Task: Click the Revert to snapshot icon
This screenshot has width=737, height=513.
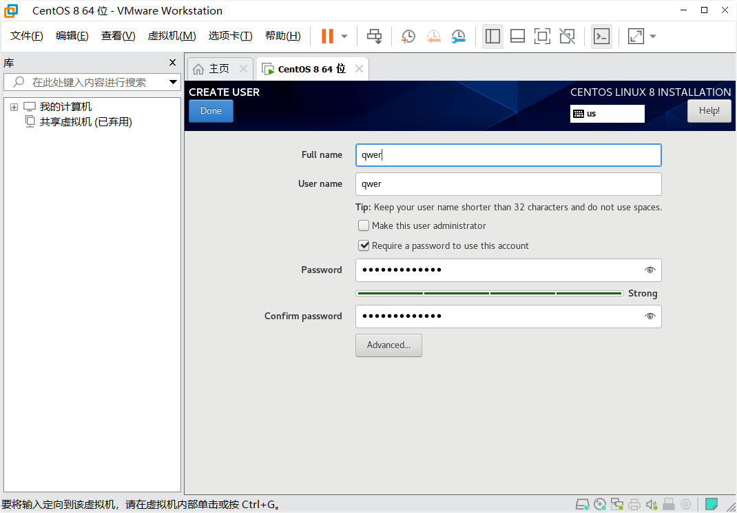Action: click(x=433, y=37)
